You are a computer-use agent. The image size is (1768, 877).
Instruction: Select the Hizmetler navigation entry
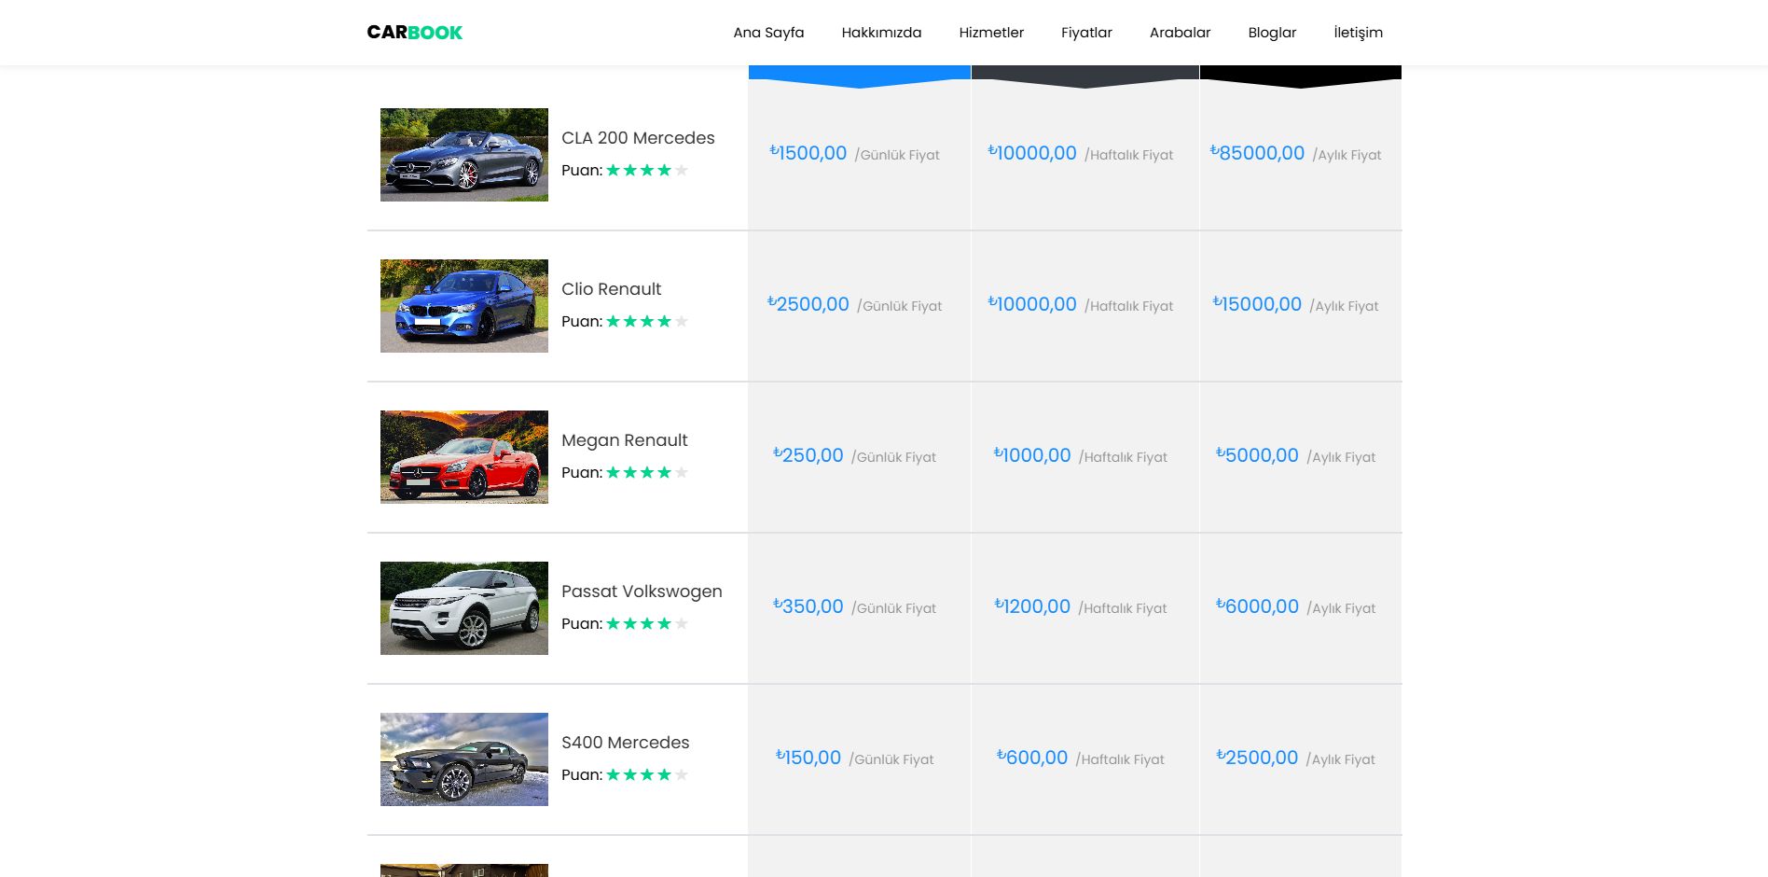click(991, 33)
